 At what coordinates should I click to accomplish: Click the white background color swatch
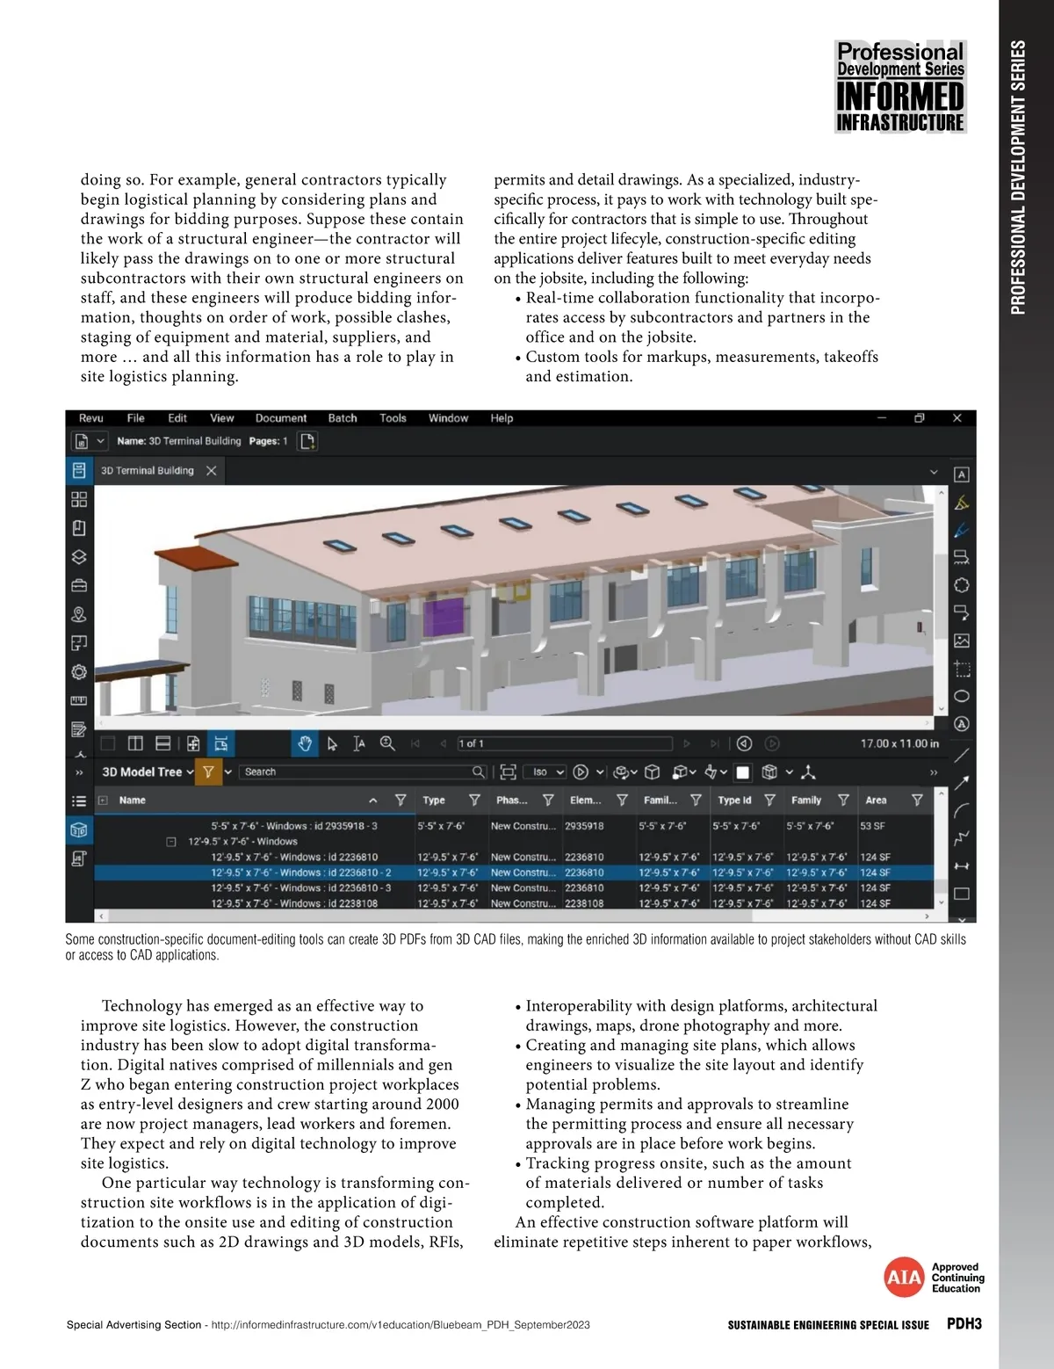tap(743, 772)
